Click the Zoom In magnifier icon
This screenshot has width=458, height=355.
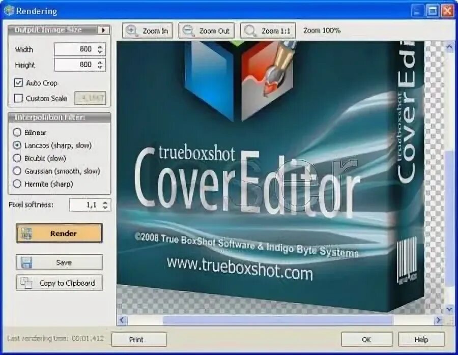[132, 31]
